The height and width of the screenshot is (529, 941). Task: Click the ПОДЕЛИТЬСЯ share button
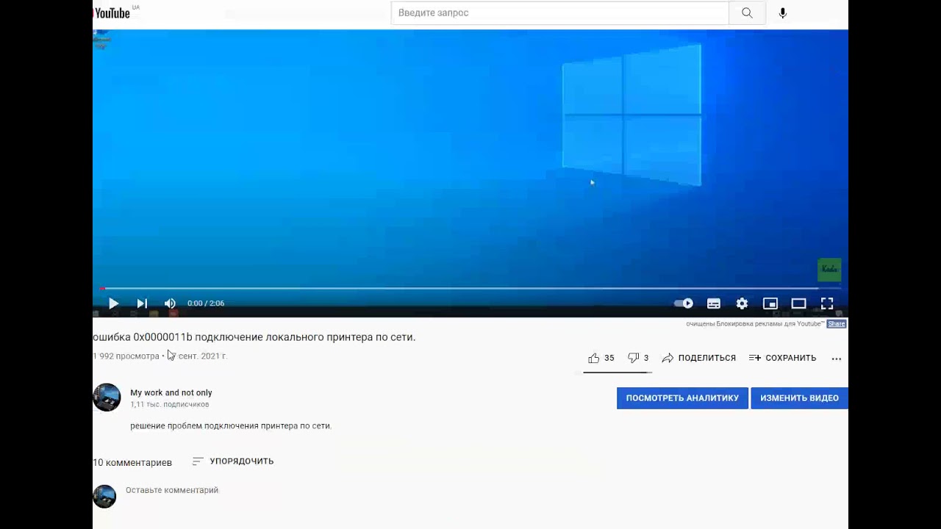coord(698,358)
